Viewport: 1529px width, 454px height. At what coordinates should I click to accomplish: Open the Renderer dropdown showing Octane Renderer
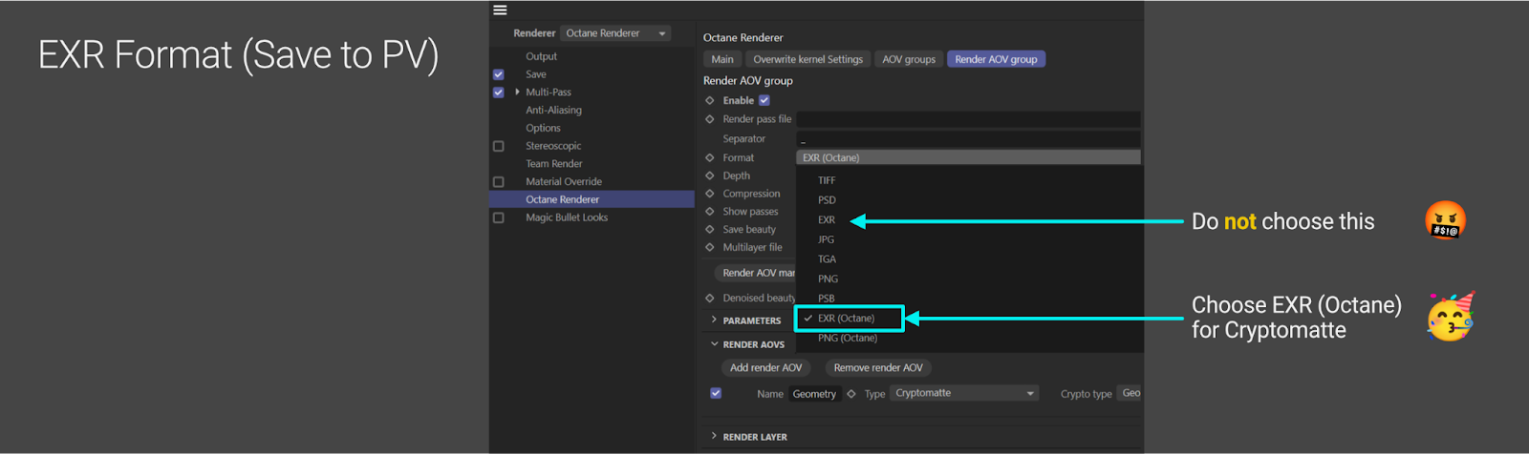pyautogui.click(x=615, y=33)
